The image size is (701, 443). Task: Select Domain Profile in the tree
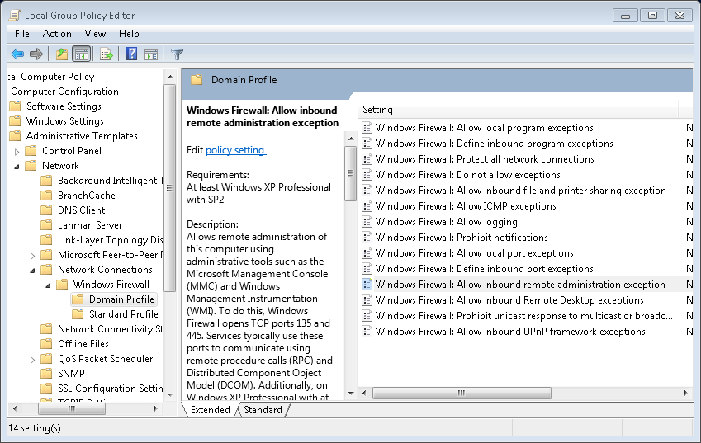tap(121, 299)
